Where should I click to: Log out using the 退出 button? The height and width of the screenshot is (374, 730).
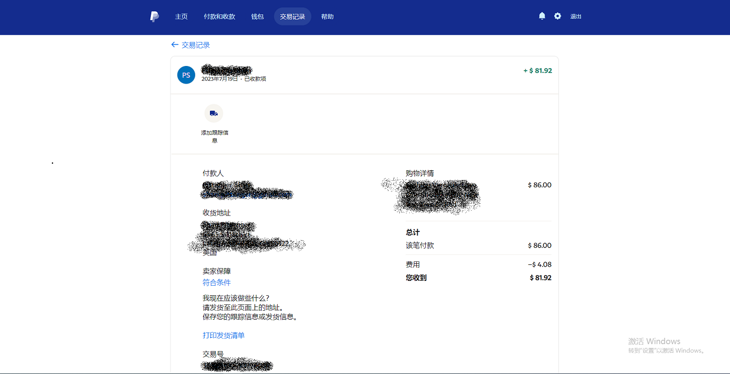(575, 16)
